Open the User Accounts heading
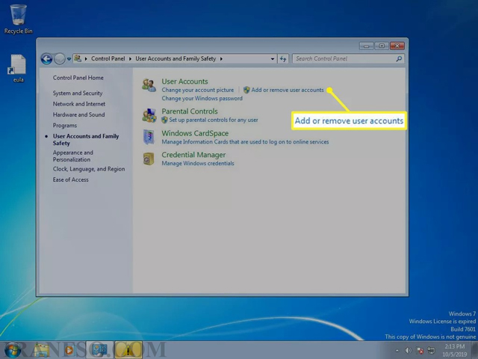This screenshot has width=478, height=359. coord(184,82)
